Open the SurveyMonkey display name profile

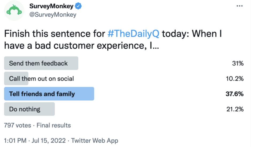51,6
